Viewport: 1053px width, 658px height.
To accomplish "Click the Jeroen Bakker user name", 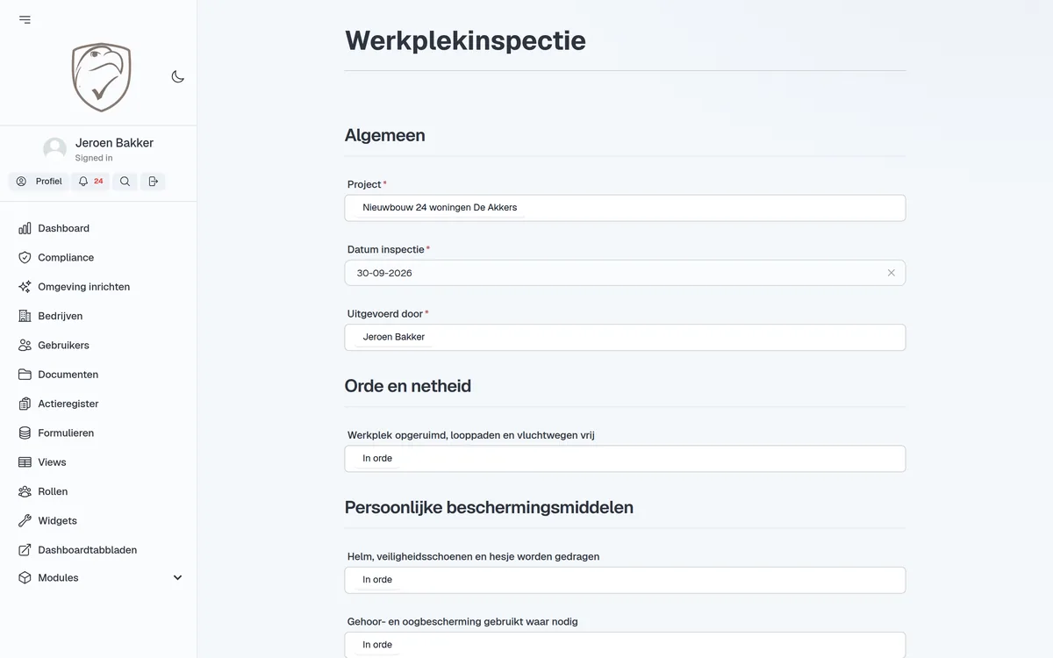I will 114,143.
